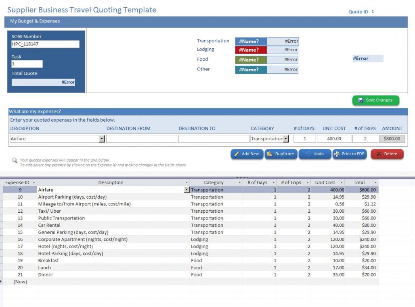This screenshot has width=415, height=307.
Task: Export the quote with Print to PDF
Action: [349, 154]
